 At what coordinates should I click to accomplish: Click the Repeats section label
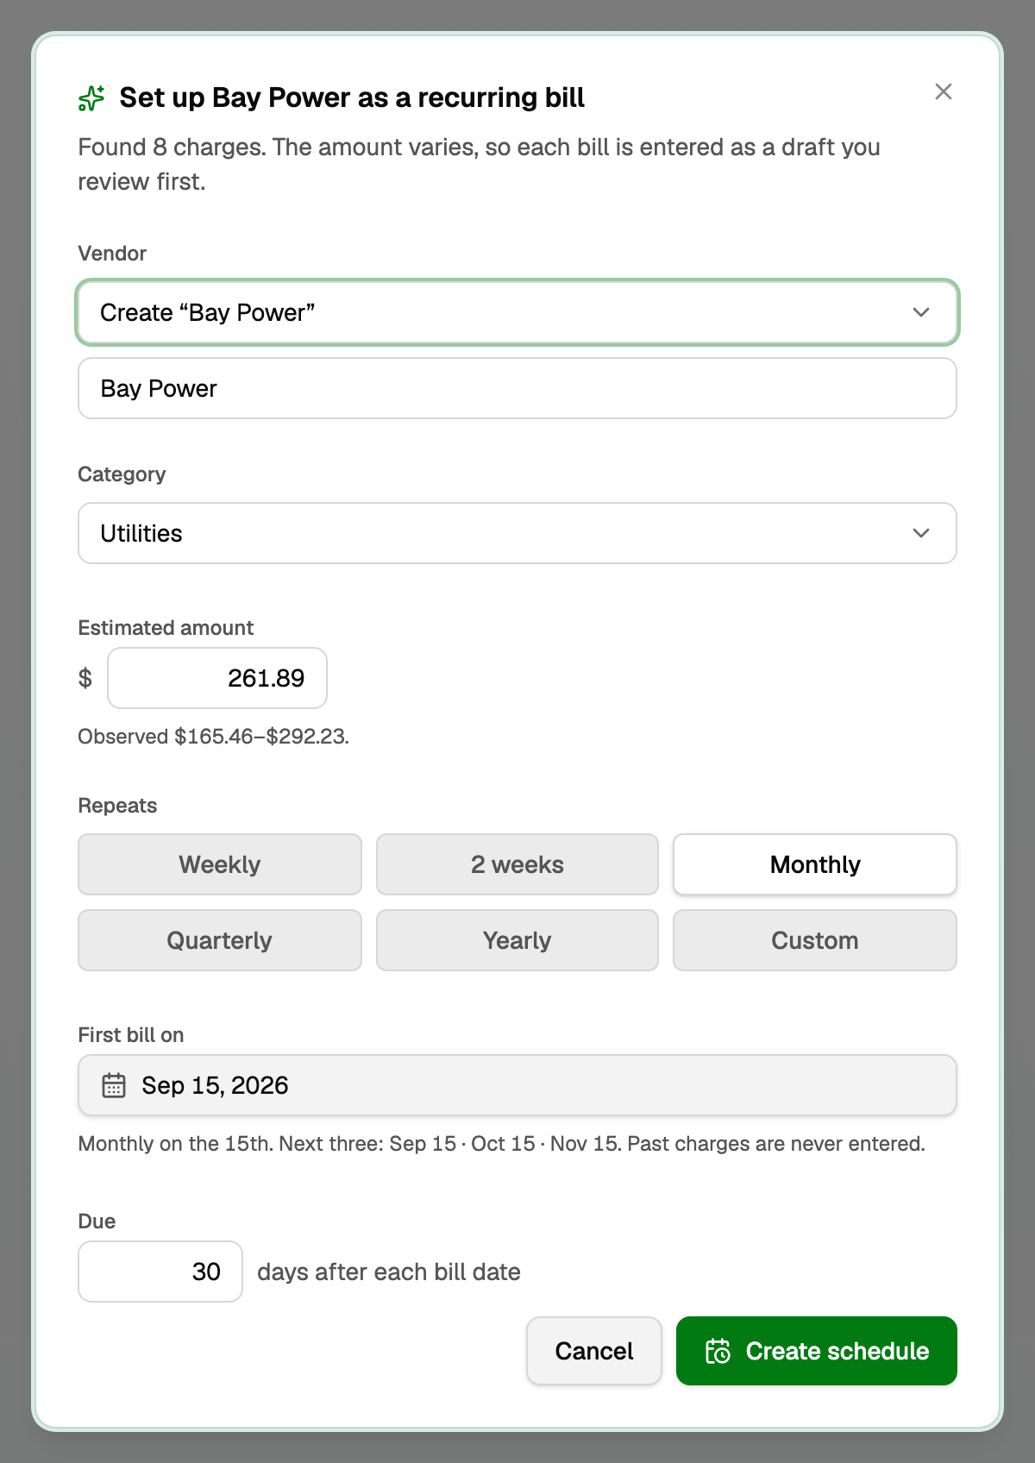(117, 806)
